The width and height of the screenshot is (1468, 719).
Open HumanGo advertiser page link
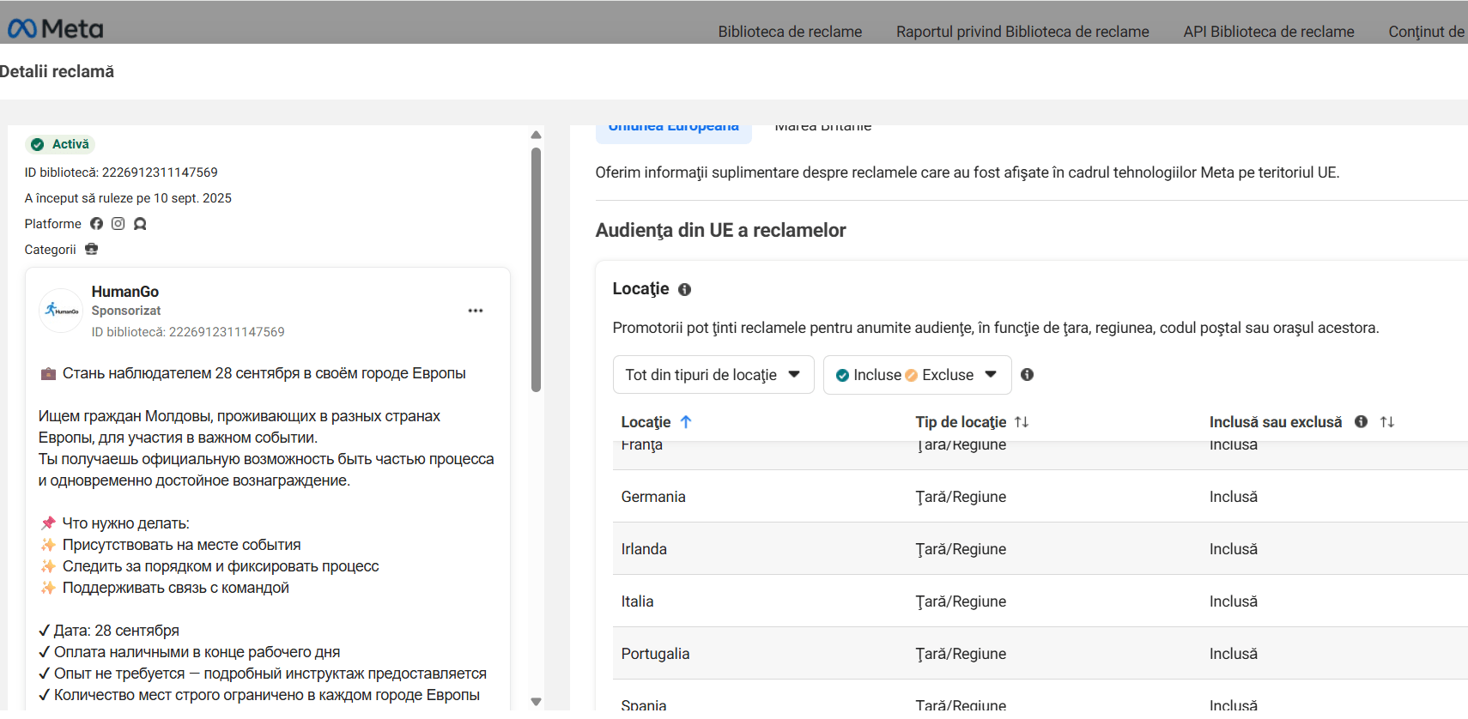(x=125, y=292)
